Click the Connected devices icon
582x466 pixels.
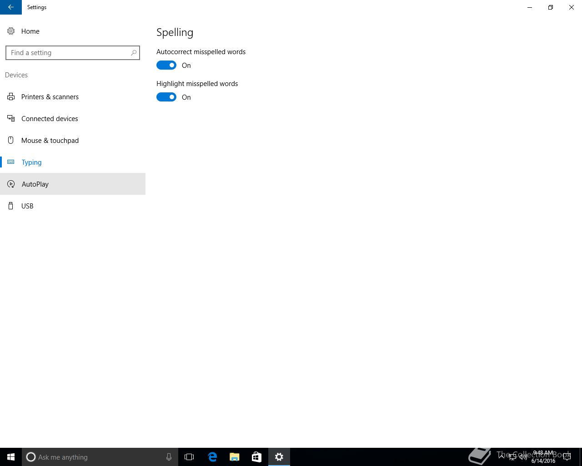[x=11, y=118]
